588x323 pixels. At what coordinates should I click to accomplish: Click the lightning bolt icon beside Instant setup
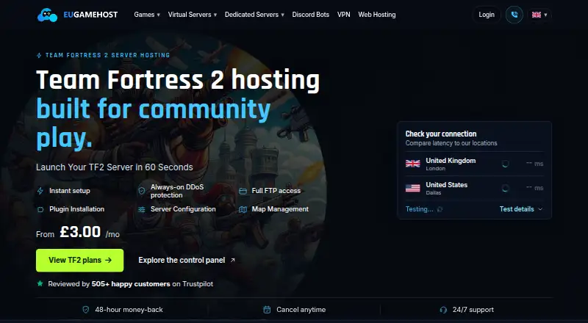click(40, 191)
